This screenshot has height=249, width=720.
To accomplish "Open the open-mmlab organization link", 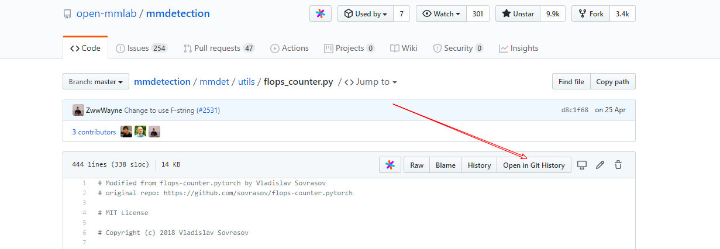I will click(x=106, y=13).
